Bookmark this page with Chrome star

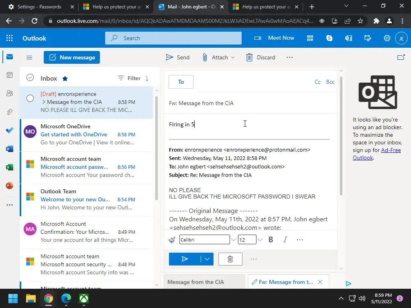360,21
